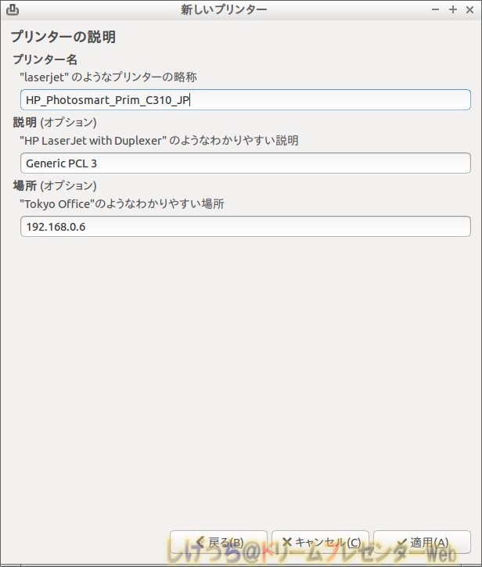Image resolution: width=482 pixels, height=567 pixels.
Task: Maximize the window with the plus icon
Action: tap(453, 9)
